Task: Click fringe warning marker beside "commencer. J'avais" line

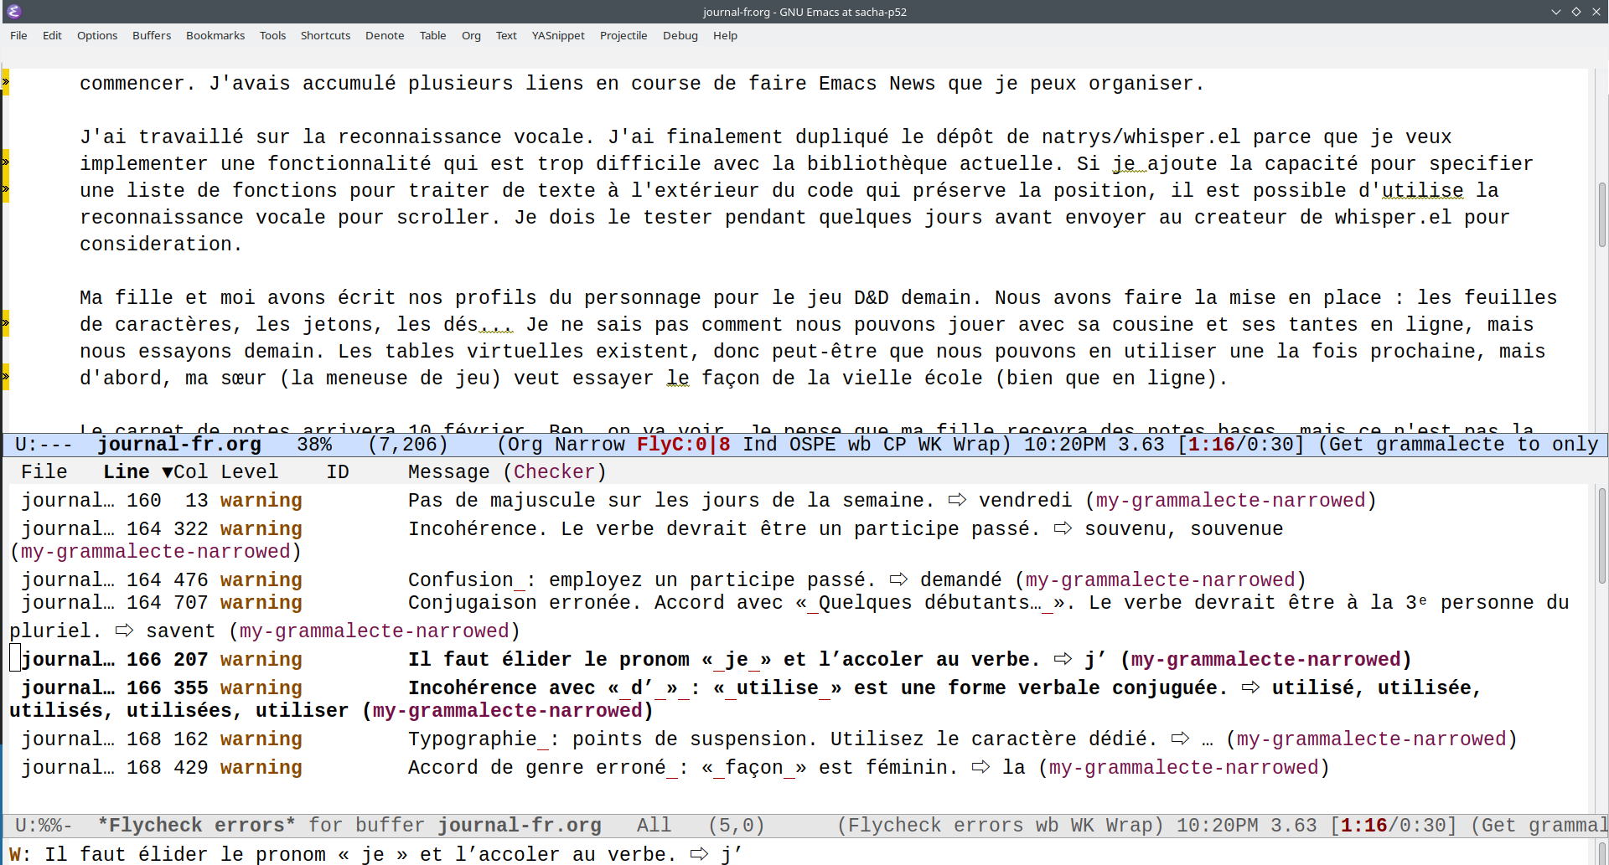Action: 6,82
